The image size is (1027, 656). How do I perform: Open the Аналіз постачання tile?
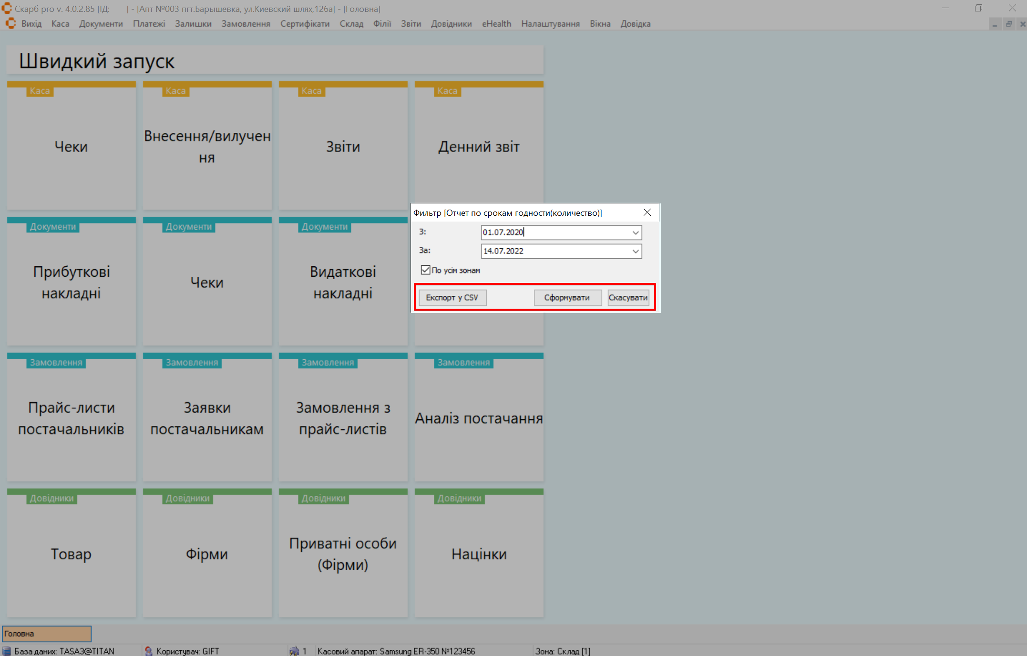pos(479,418)
